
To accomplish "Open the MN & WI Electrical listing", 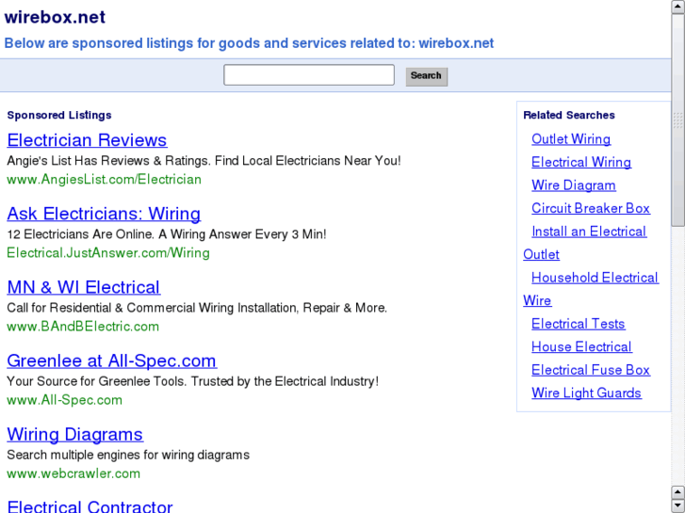I will 84,287.
